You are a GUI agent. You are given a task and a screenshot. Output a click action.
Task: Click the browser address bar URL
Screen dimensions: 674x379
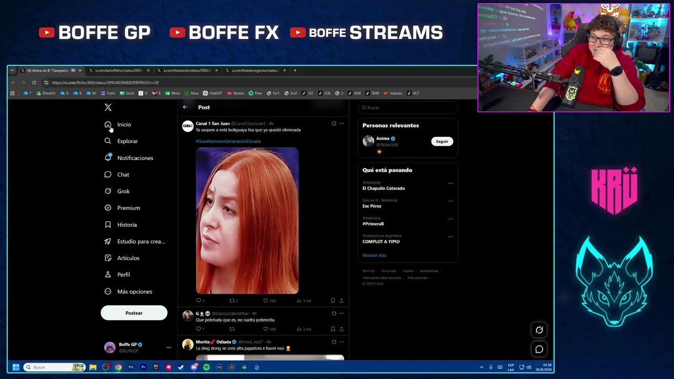point(105,83)
